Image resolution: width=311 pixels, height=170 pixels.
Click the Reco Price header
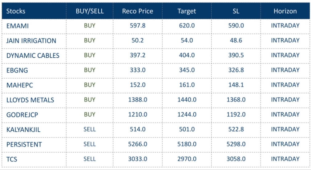(138, 11)
